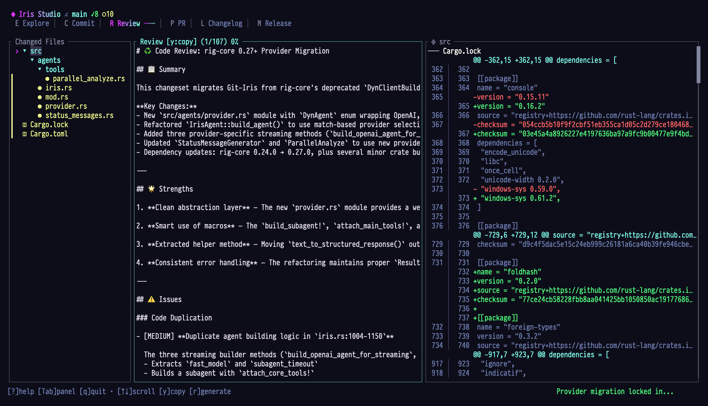Viewport: 708px width, 406px height.
Task: Collapse the src folder triangle
Action: coord(25,51)
